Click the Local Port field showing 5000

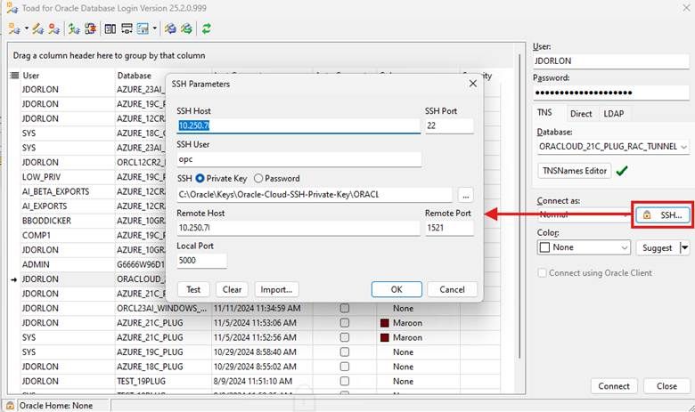(201, 260)
